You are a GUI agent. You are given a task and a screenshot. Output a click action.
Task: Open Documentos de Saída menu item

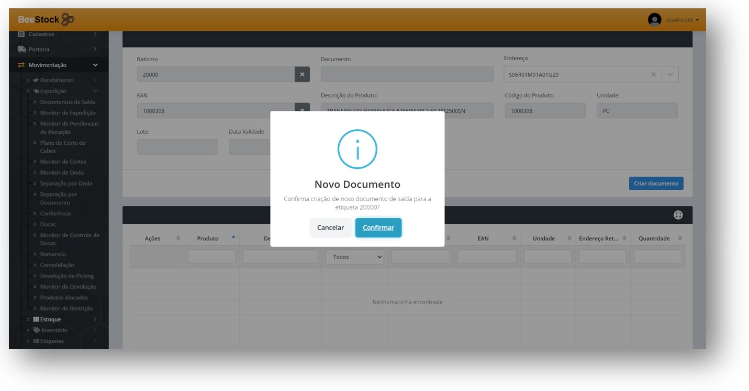68,102
